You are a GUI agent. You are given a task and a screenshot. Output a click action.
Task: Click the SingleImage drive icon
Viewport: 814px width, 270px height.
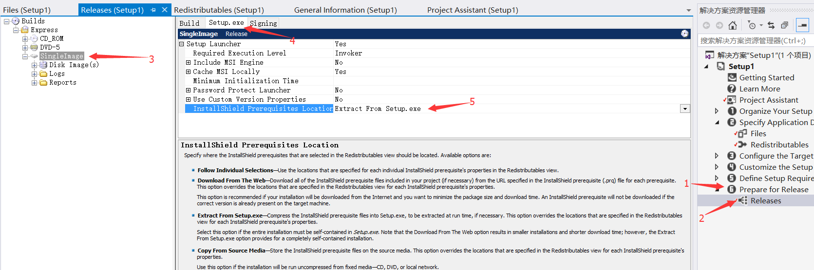tap(34, 56)
